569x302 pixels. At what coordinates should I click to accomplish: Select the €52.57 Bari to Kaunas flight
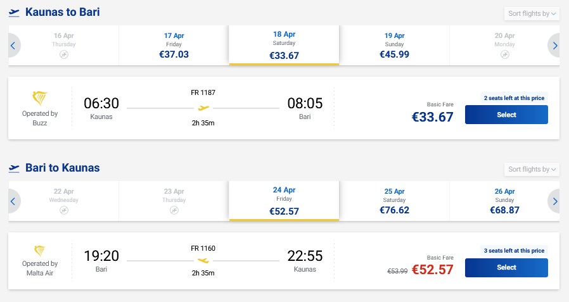click(506, 267)
